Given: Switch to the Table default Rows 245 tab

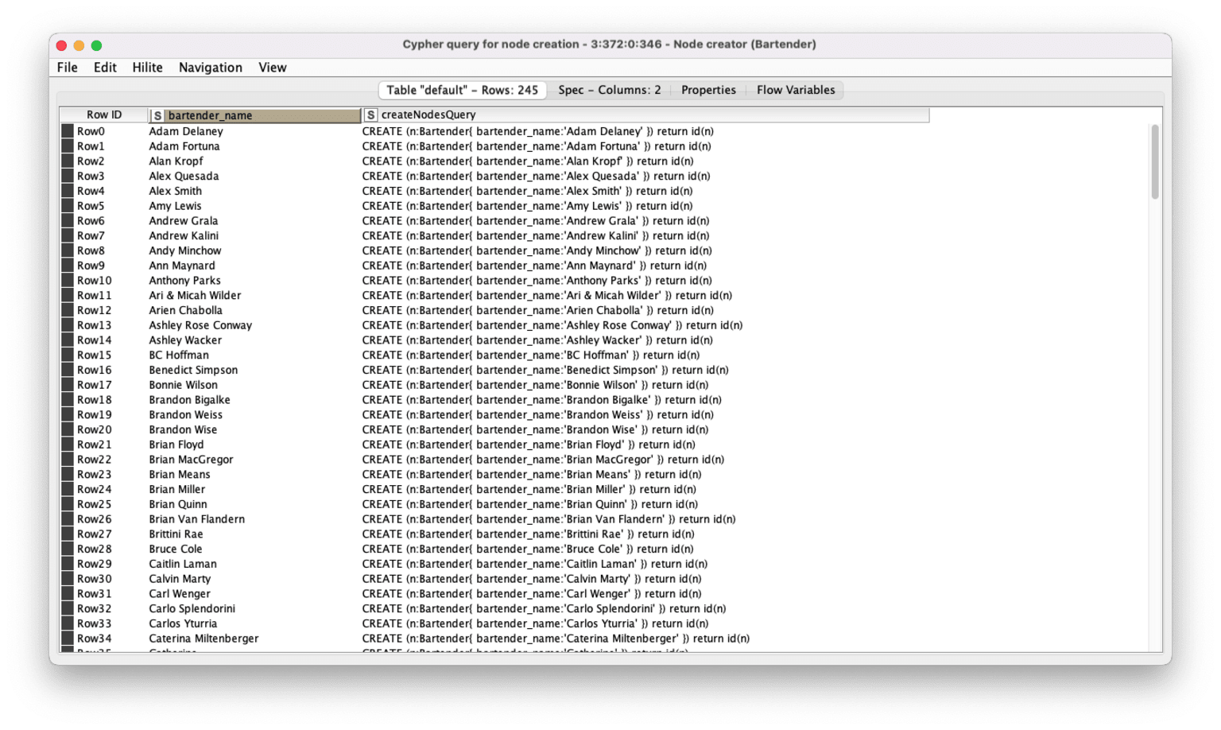Looking at the screenshot, I should [x=462, y=90].
